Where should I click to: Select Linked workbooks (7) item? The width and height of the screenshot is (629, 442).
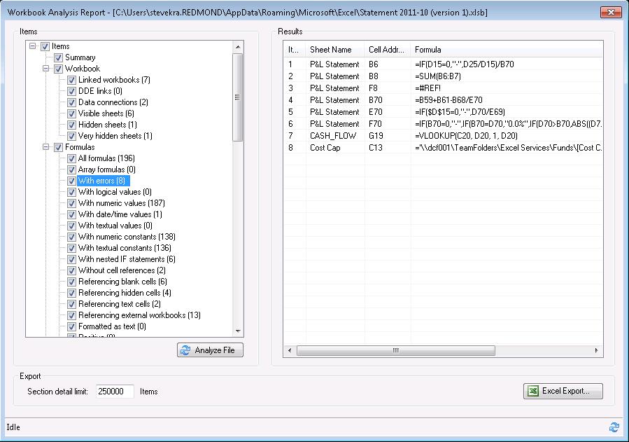point(114,80)
